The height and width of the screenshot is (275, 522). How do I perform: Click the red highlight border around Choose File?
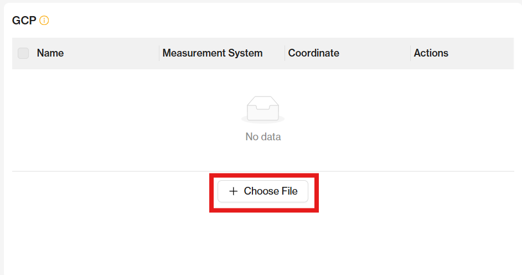point(264,175)
